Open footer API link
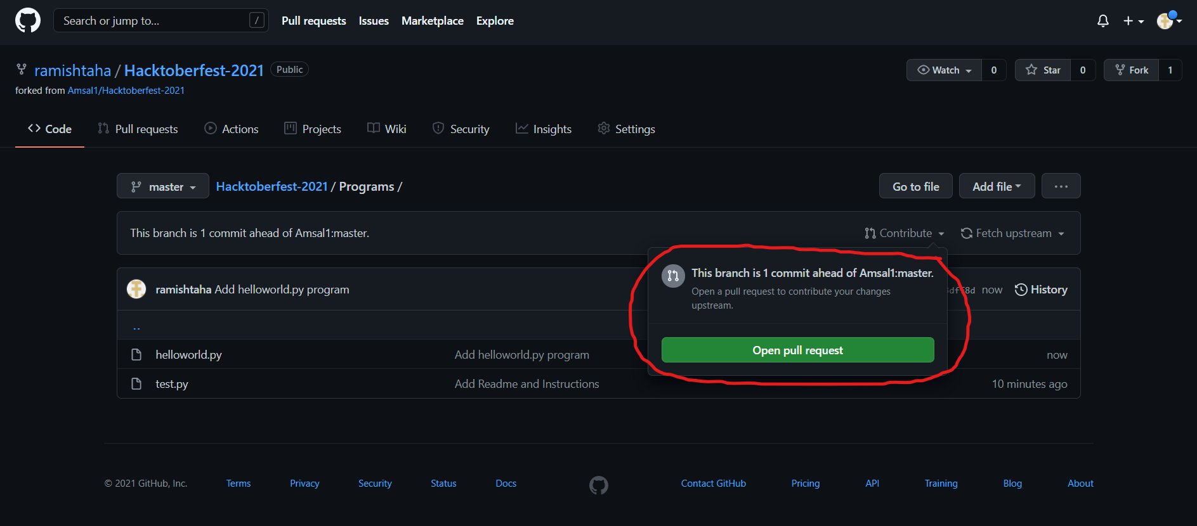The image size is (1197, 526). click(872, 484)
